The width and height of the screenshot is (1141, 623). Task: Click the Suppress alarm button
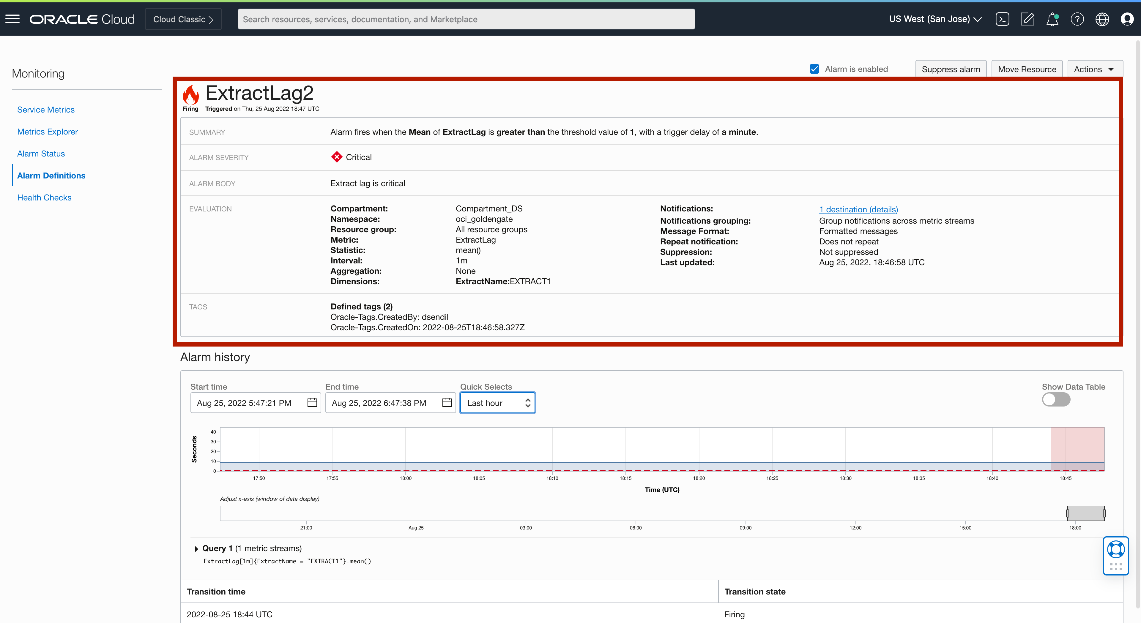coord(951,69)
